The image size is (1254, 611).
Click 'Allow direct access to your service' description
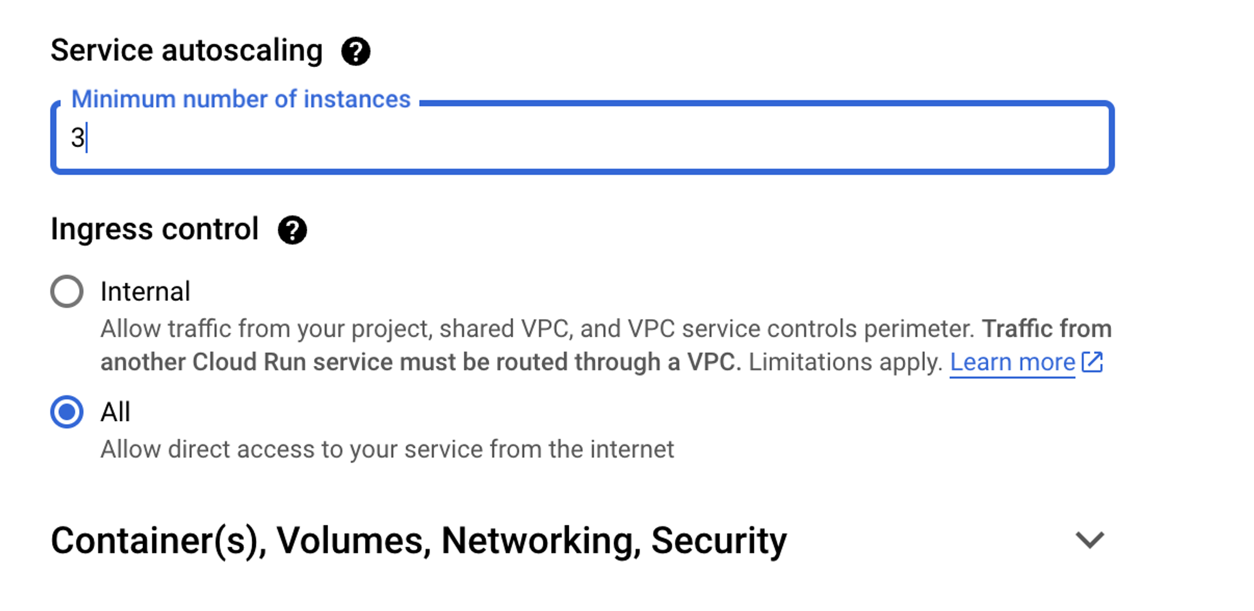pos(387,449)
